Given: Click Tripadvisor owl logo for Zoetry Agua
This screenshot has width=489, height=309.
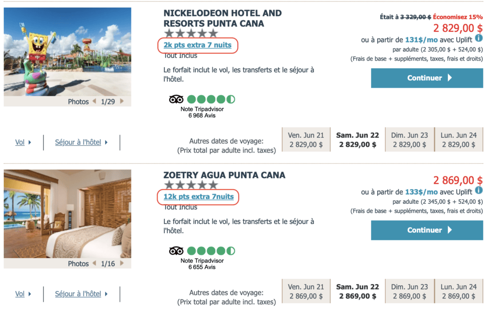Looking at the screenshot, I should click(176, 251).
